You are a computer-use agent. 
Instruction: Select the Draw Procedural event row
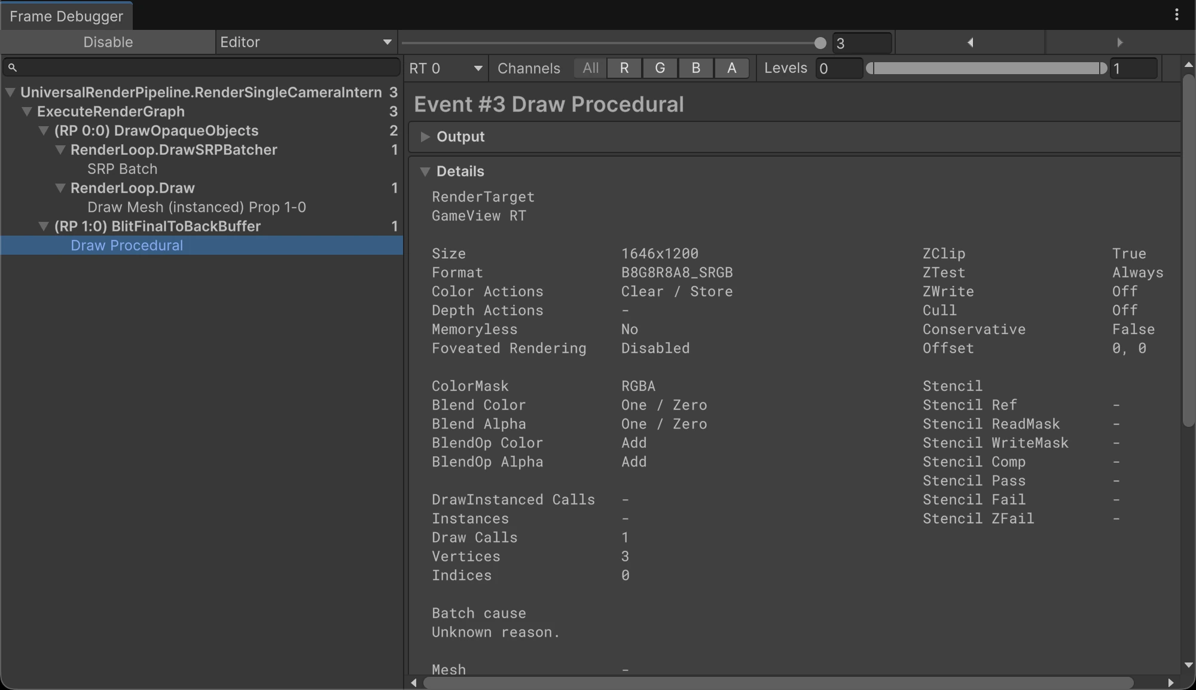pyautogui.click(x=202, y=245)
